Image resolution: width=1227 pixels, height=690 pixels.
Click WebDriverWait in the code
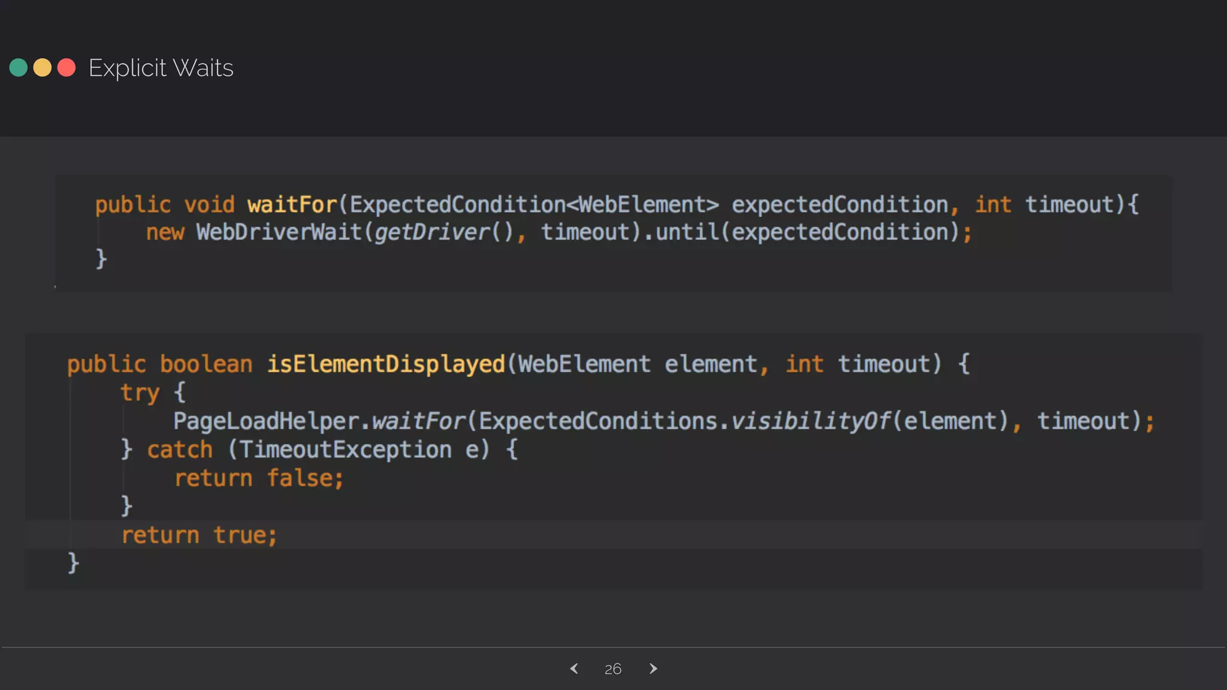pyautogui.click(x=279, y=232)
